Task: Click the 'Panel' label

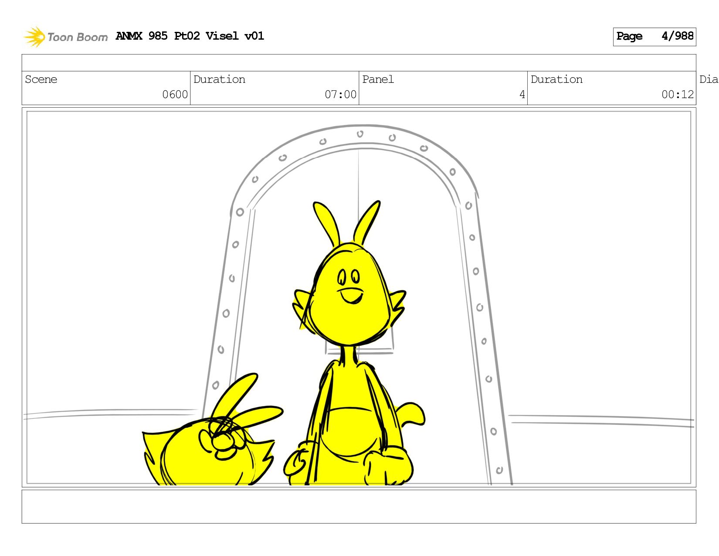Action: coord(378,79)
